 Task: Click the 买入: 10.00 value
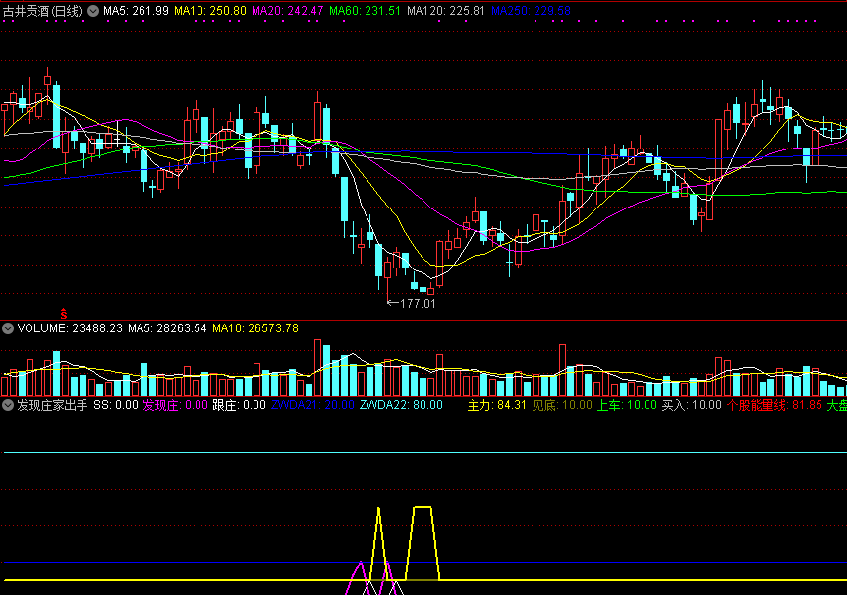pyautogui.click(x=692, y=405)
